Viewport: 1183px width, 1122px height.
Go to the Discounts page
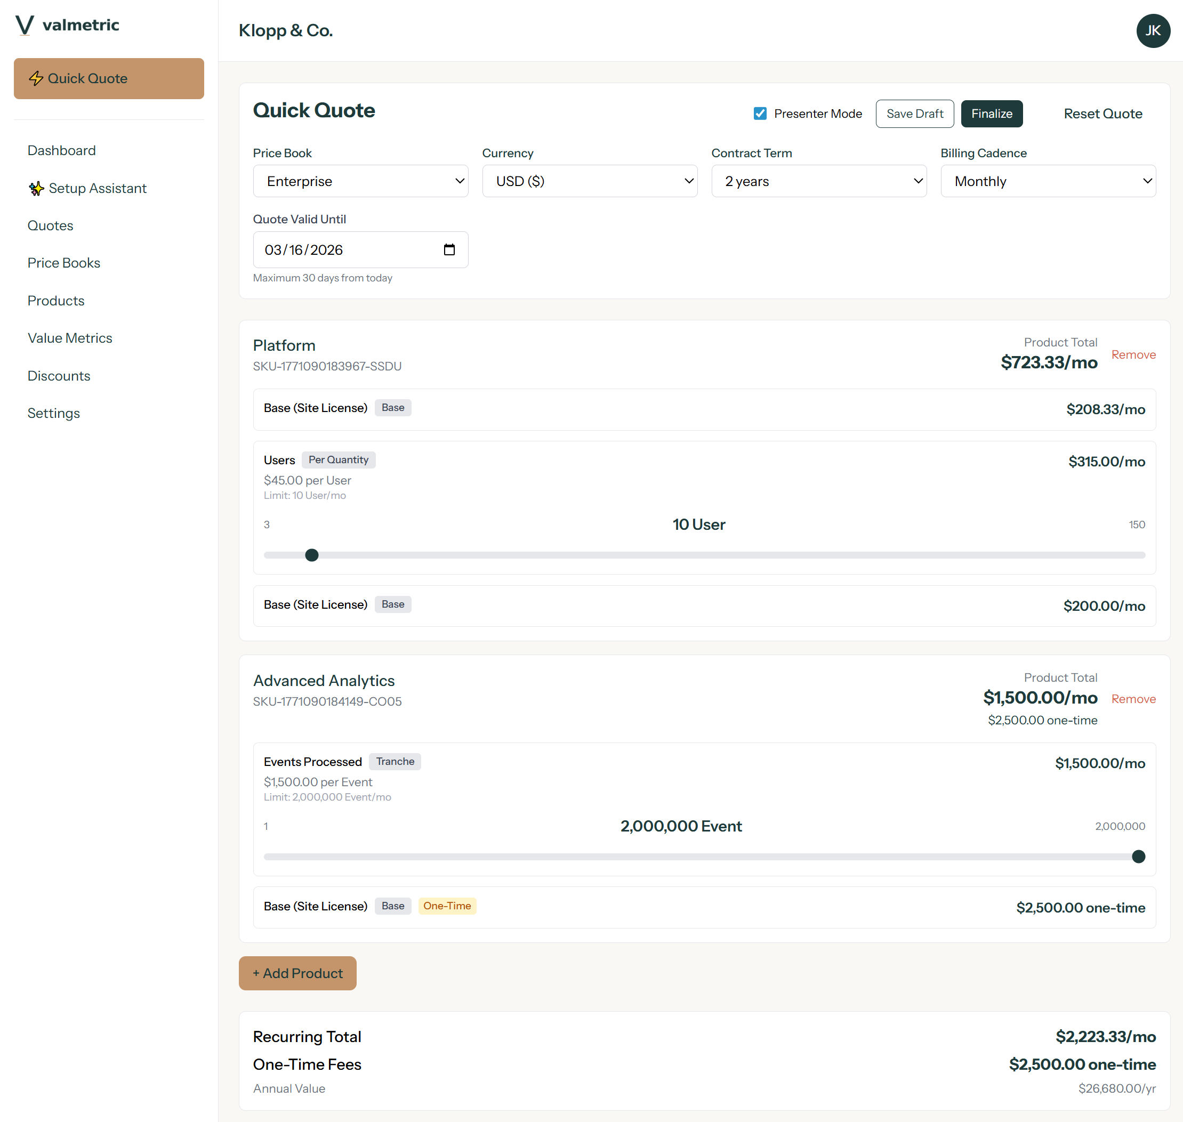tap(59, 376)
